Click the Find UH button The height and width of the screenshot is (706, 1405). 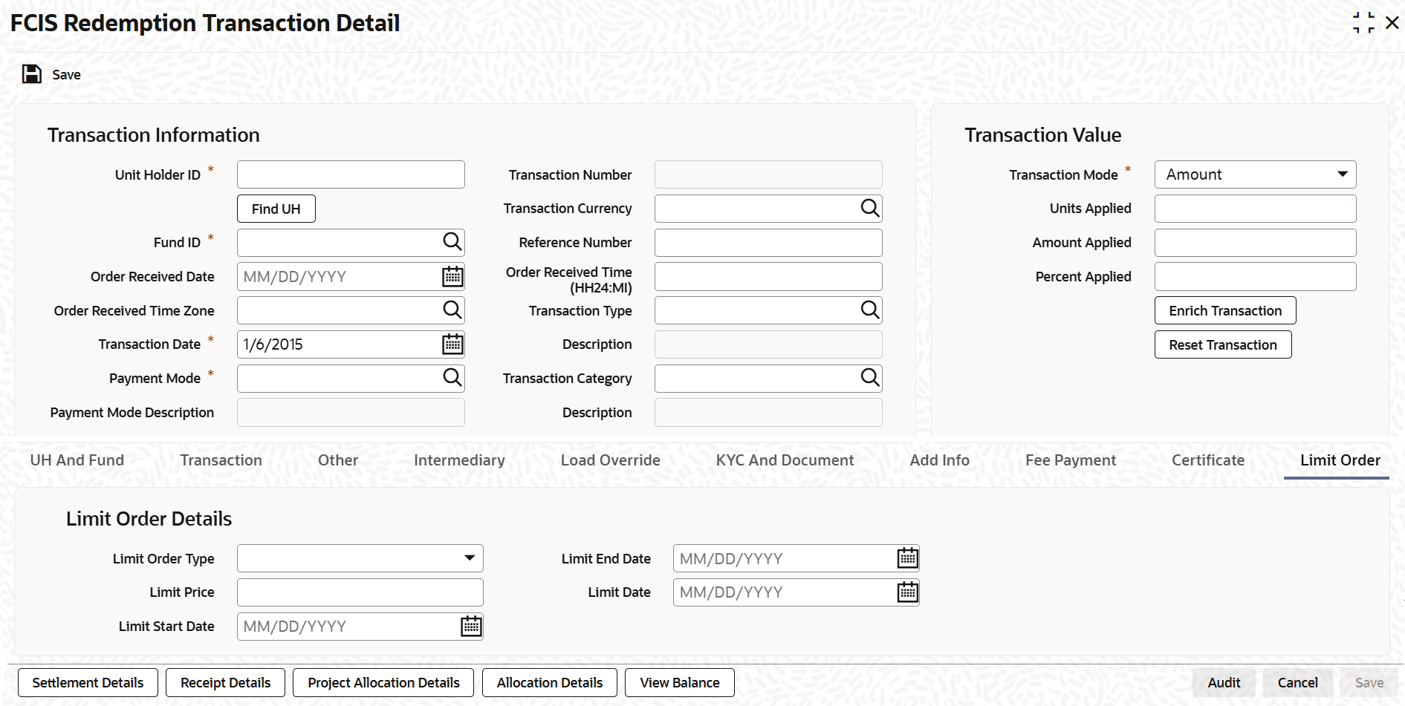tap(276, 209)
